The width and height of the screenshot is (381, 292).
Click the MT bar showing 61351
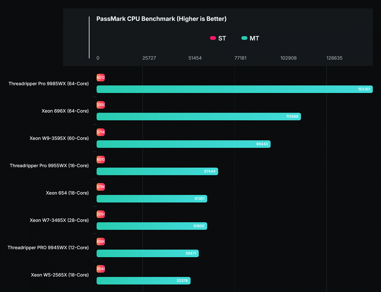coord(152,198)
